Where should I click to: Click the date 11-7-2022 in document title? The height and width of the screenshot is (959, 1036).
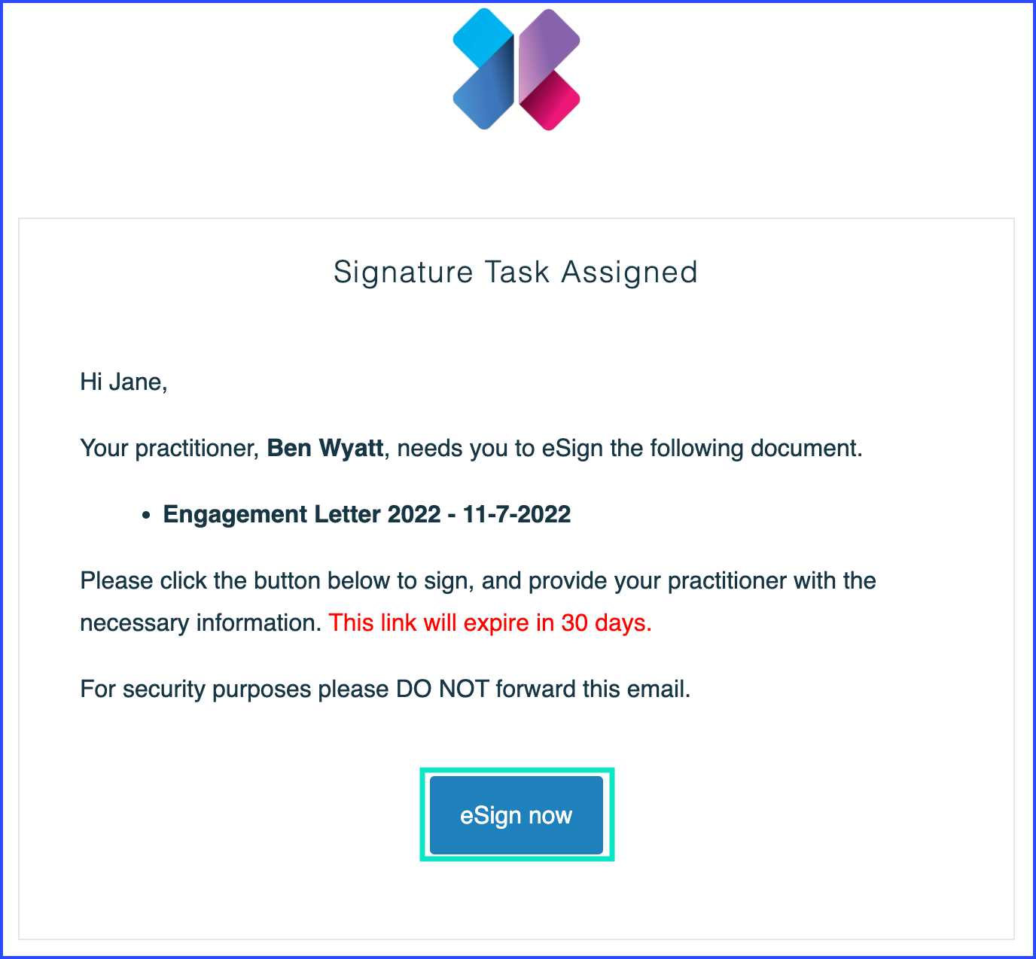tap(516, 515)
